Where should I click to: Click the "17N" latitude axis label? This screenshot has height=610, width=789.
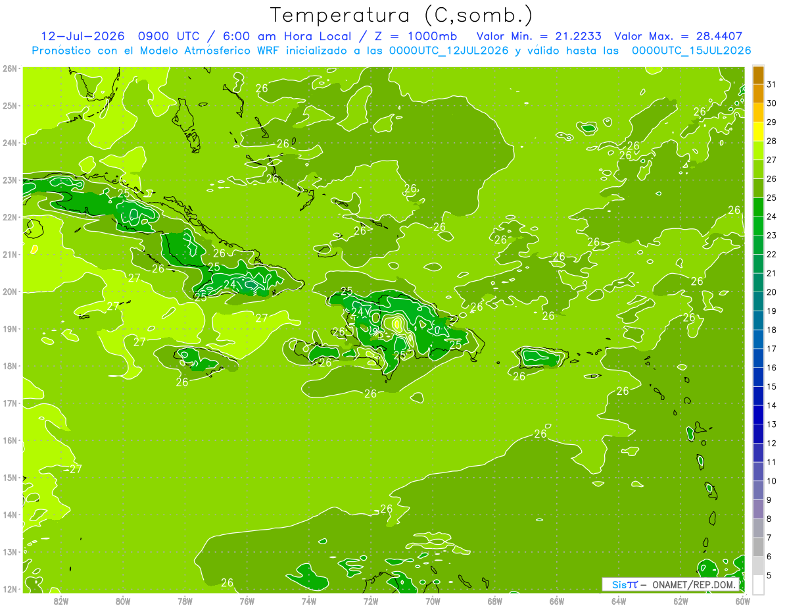10,403
